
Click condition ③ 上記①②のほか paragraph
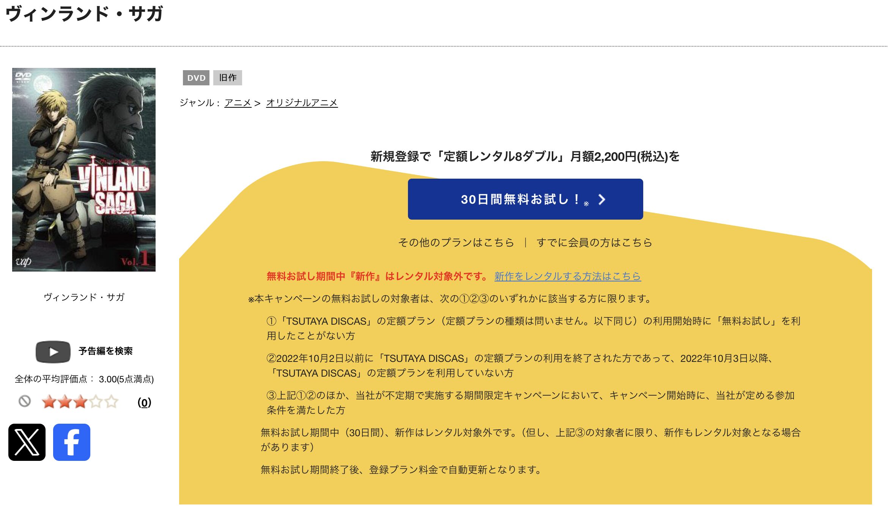coord(531,403)
